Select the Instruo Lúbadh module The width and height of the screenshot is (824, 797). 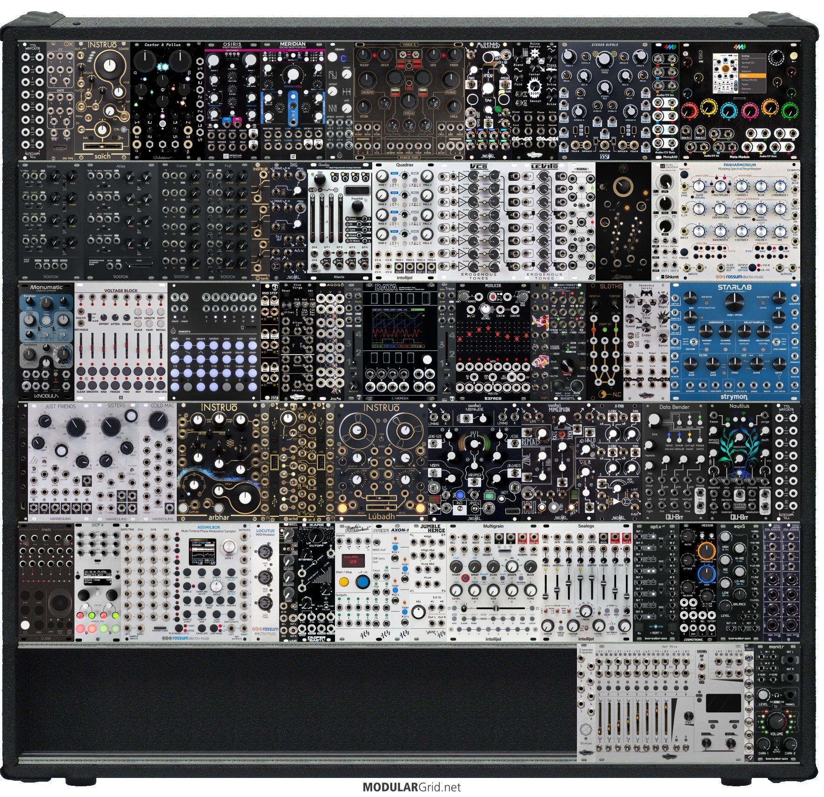tap(382, 462)
